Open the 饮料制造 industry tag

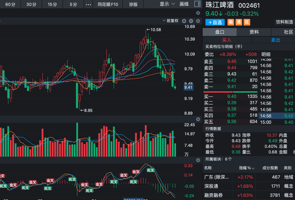coord(285,22)
